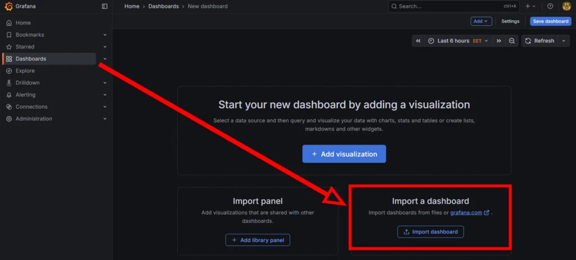The height and width of the screenshot is (260, 576).
Task: Click the Search input field
Action: [x=439, y=6]
